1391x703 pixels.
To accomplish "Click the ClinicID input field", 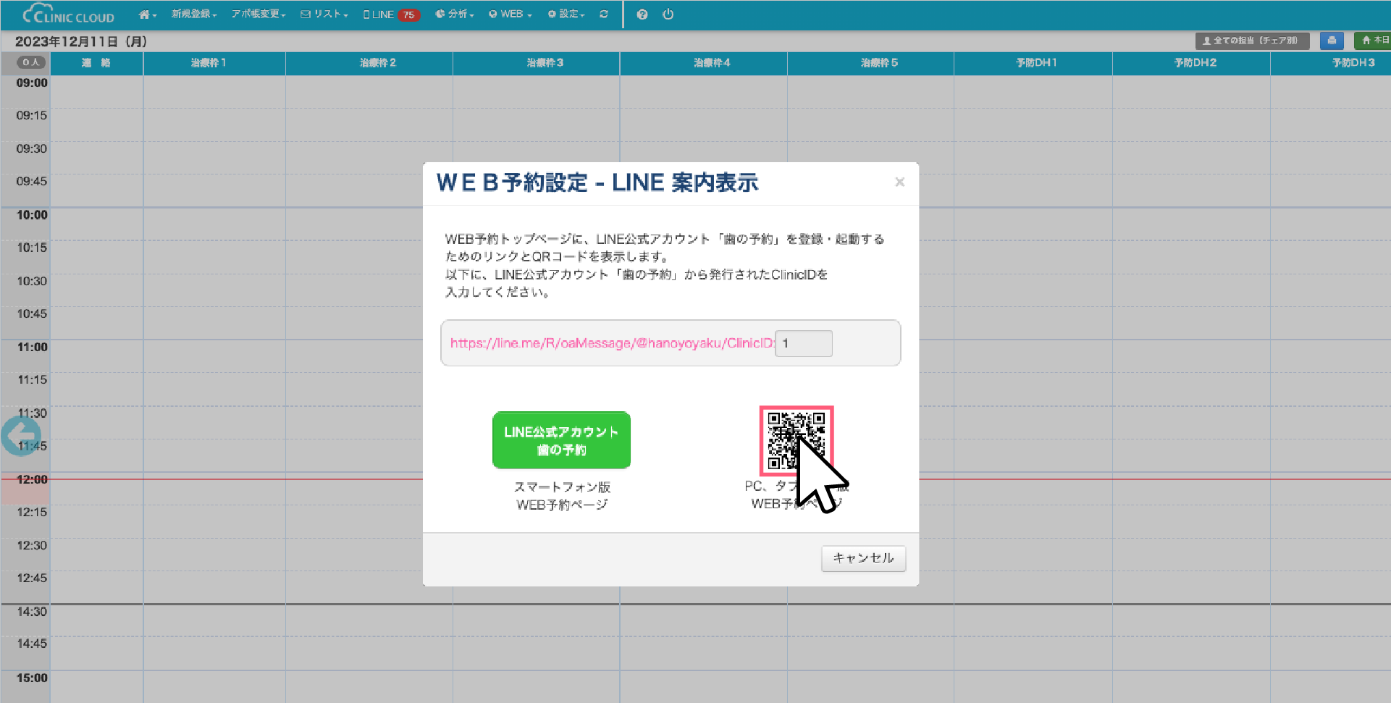I will click(x=804, y=343).
